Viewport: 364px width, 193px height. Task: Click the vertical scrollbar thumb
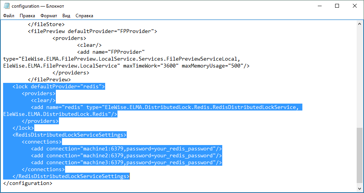(360, 155)
